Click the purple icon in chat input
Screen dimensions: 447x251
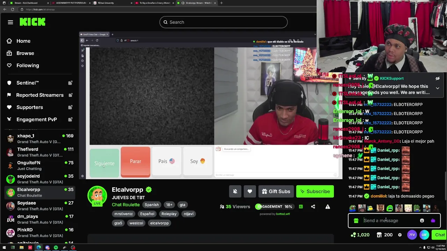433,220
